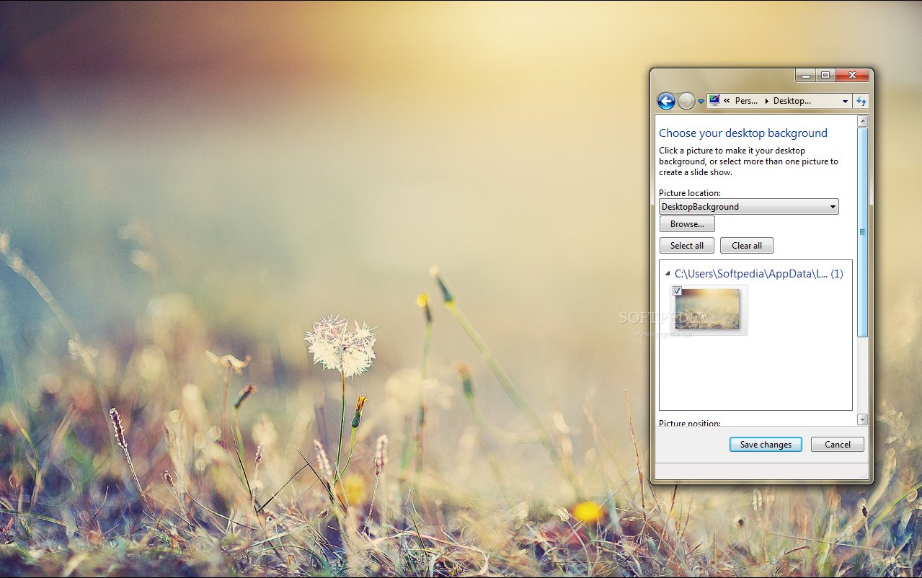Expand the leading chevron in address bar

[x=727, y=101]
